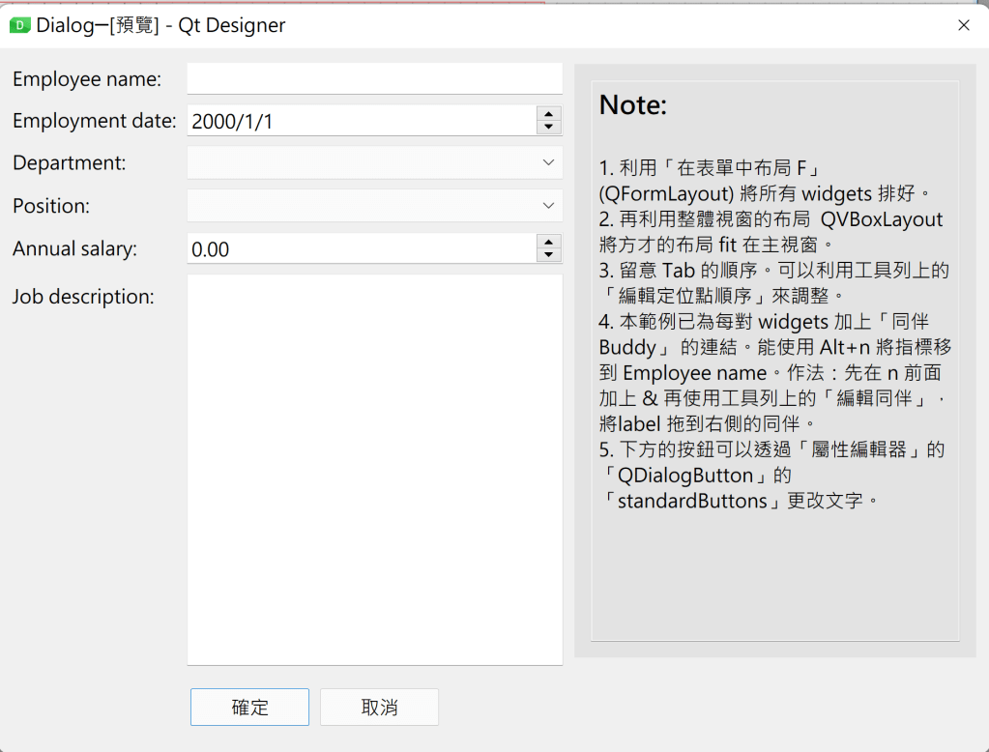Decrement Annual salary using down arrow
This screenshot has width=989, height=752.
point(548,256)
